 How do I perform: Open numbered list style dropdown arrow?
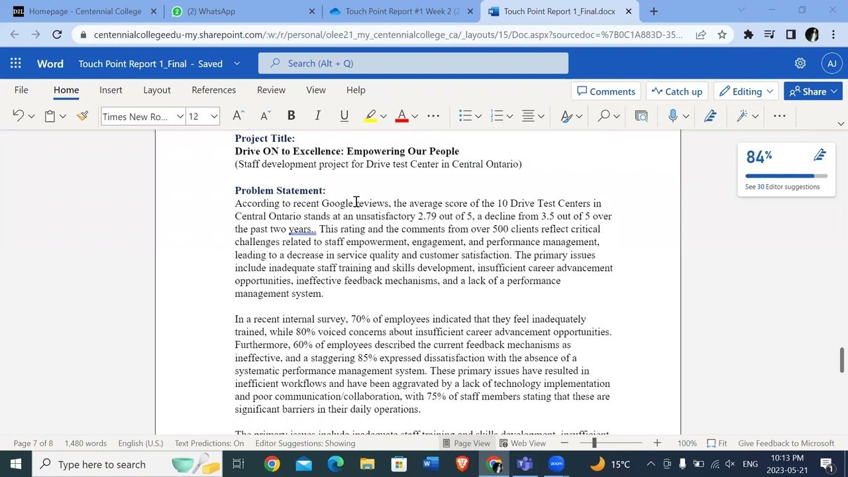click(509, 117)
